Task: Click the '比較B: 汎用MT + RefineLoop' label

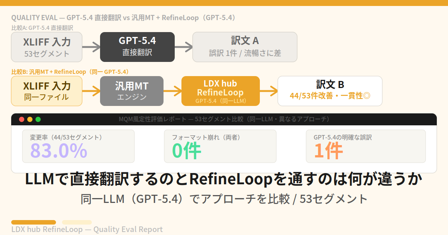Action: click(70, 72)
